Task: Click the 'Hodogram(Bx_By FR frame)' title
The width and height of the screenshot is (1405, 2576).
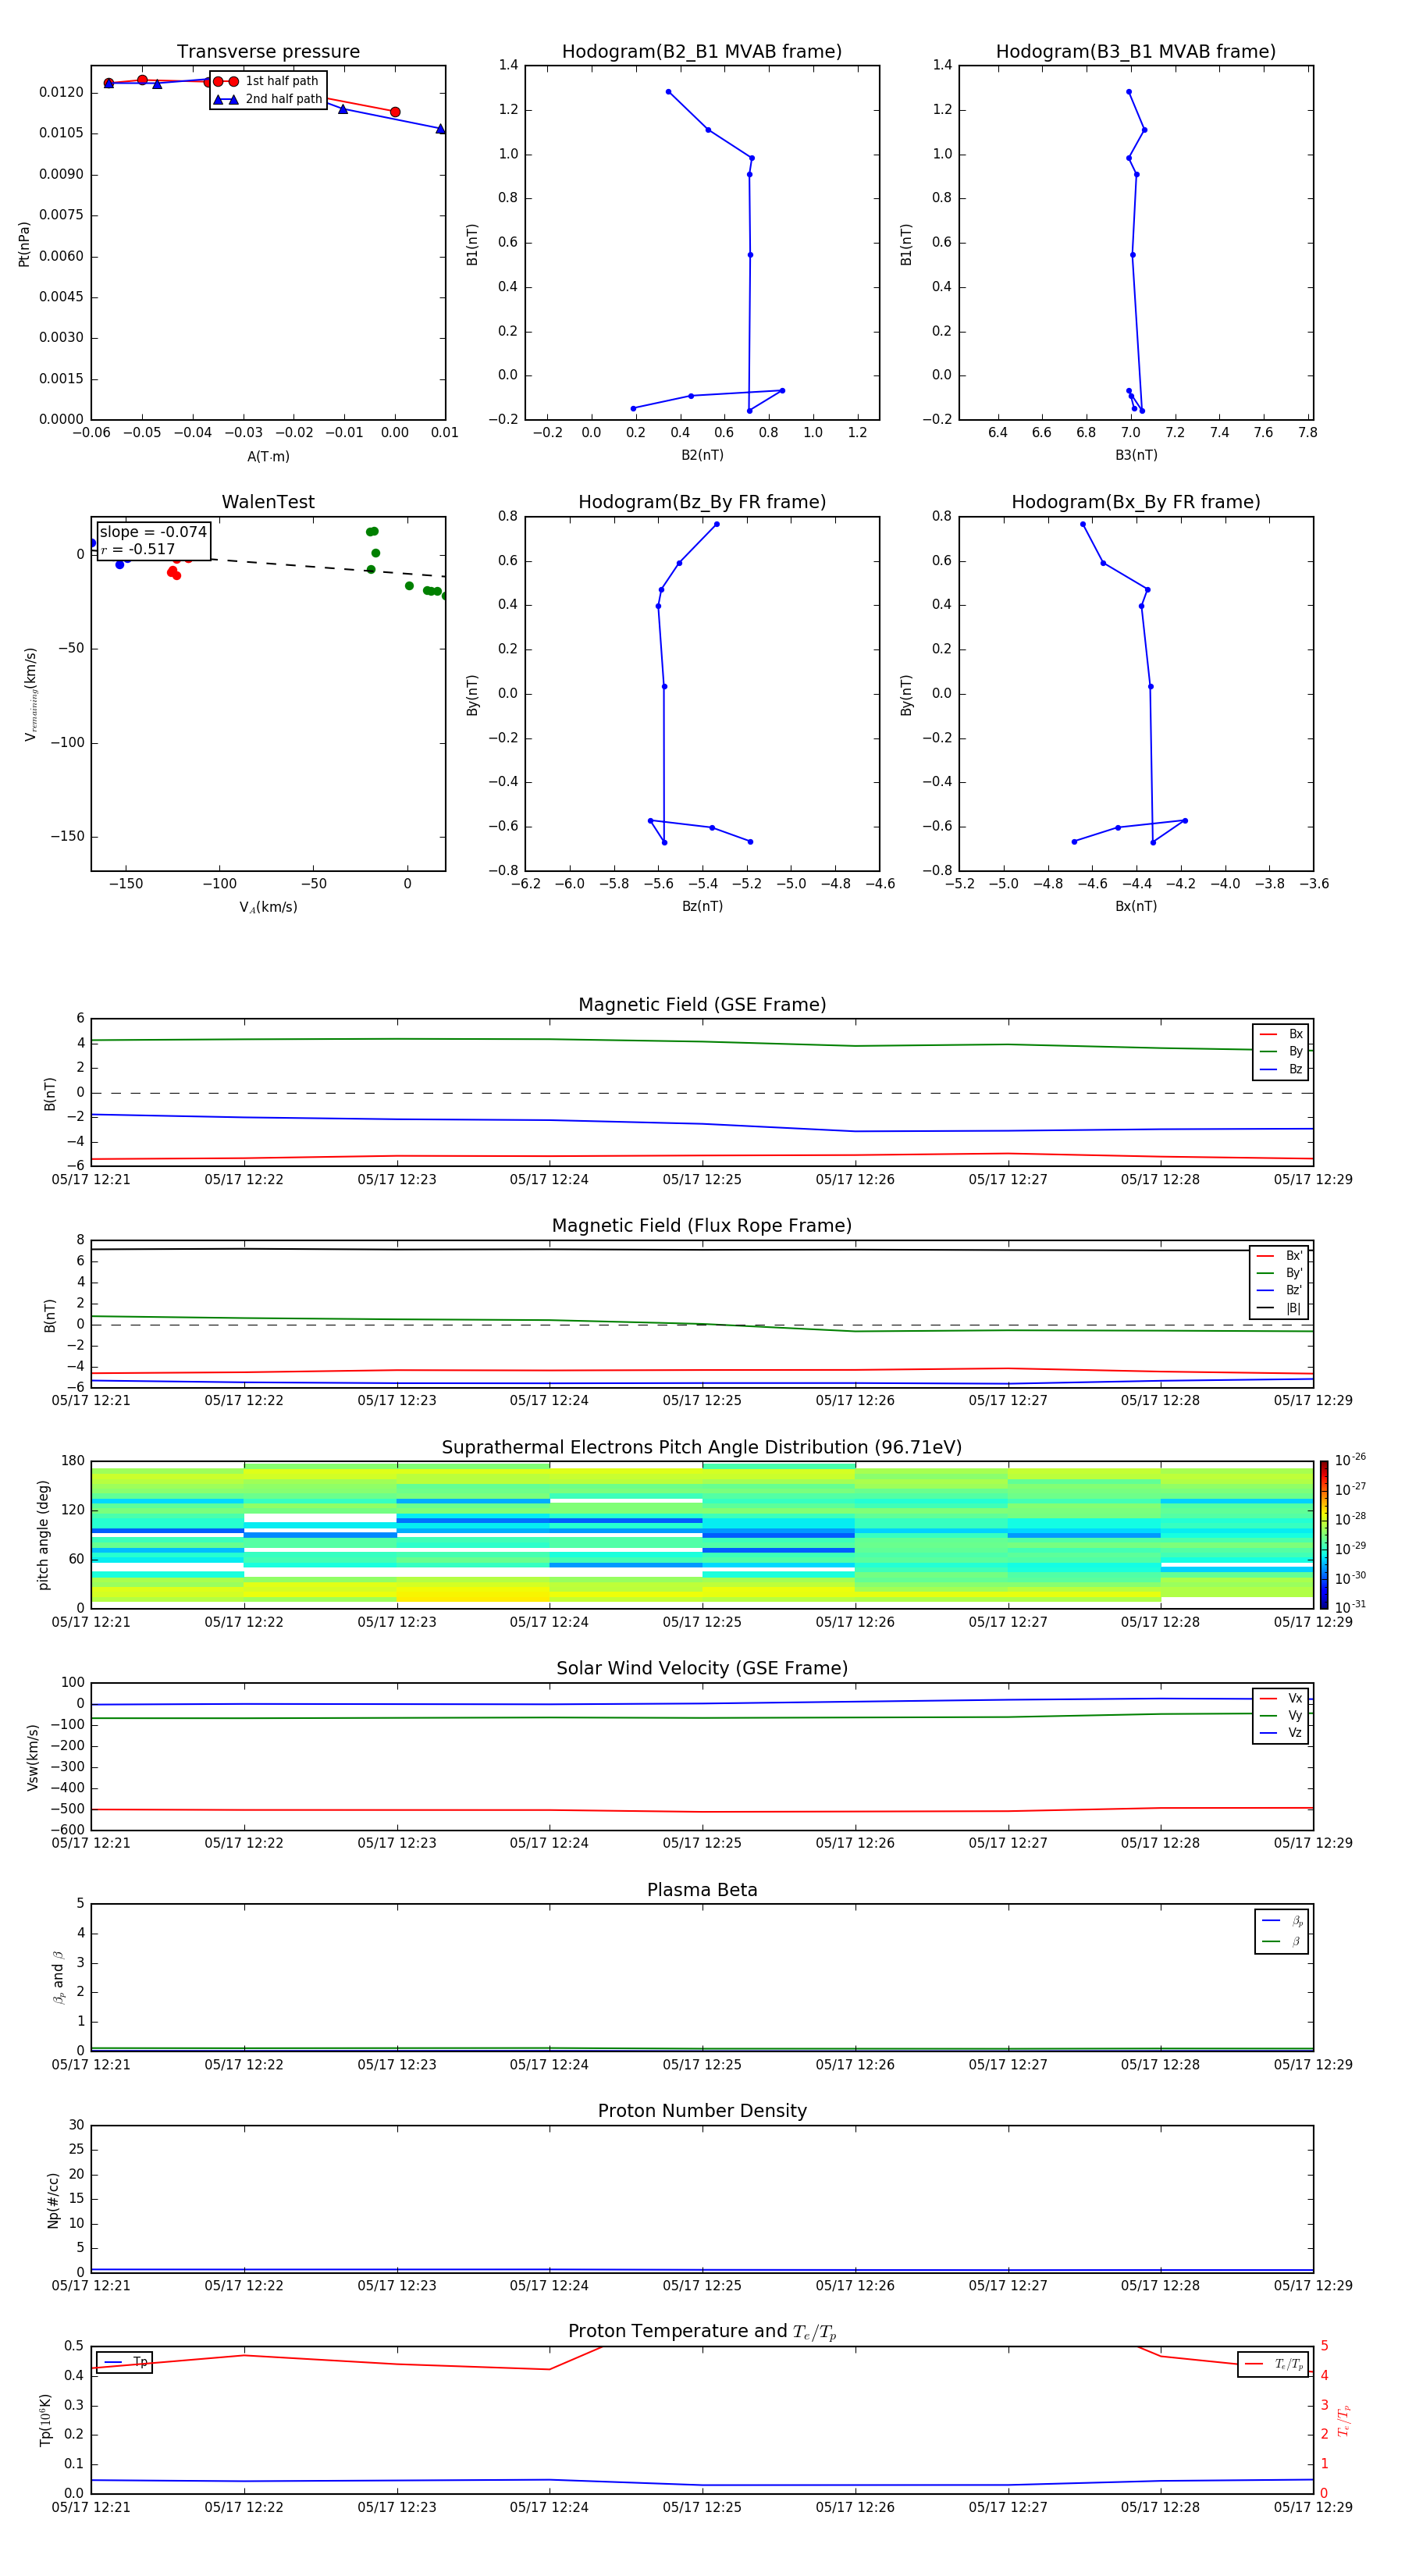Action: click(x=1136, y=502)
